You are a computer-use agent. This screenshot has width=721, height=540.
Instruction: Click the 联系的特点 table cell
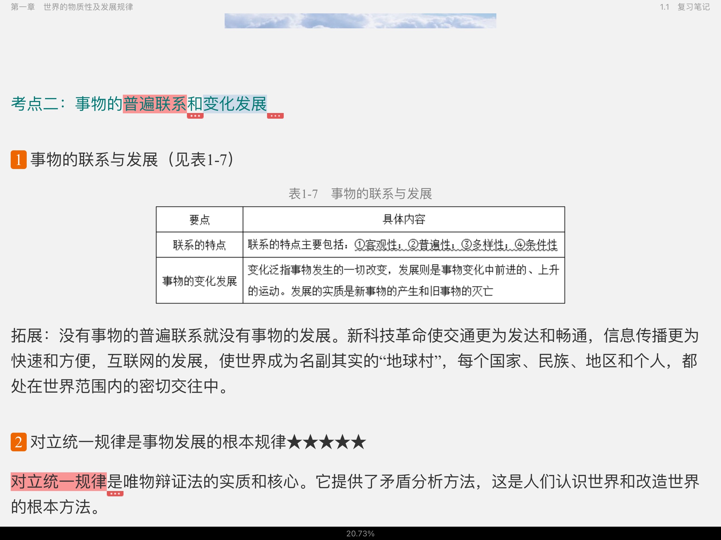[x=199, y=245]
